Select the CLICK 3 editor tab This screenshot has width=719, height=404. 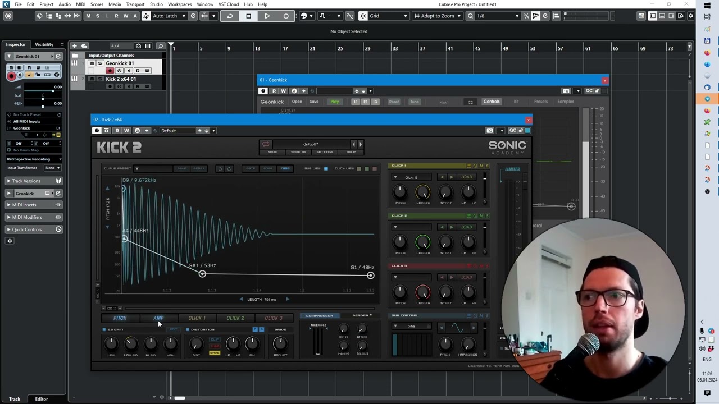pos(274,318)
